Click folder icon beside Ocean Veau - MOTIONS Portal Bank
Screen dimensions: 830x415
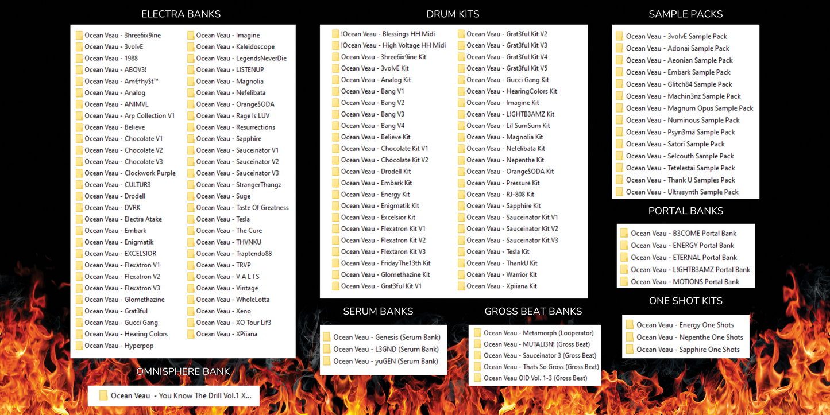point(624,281)
